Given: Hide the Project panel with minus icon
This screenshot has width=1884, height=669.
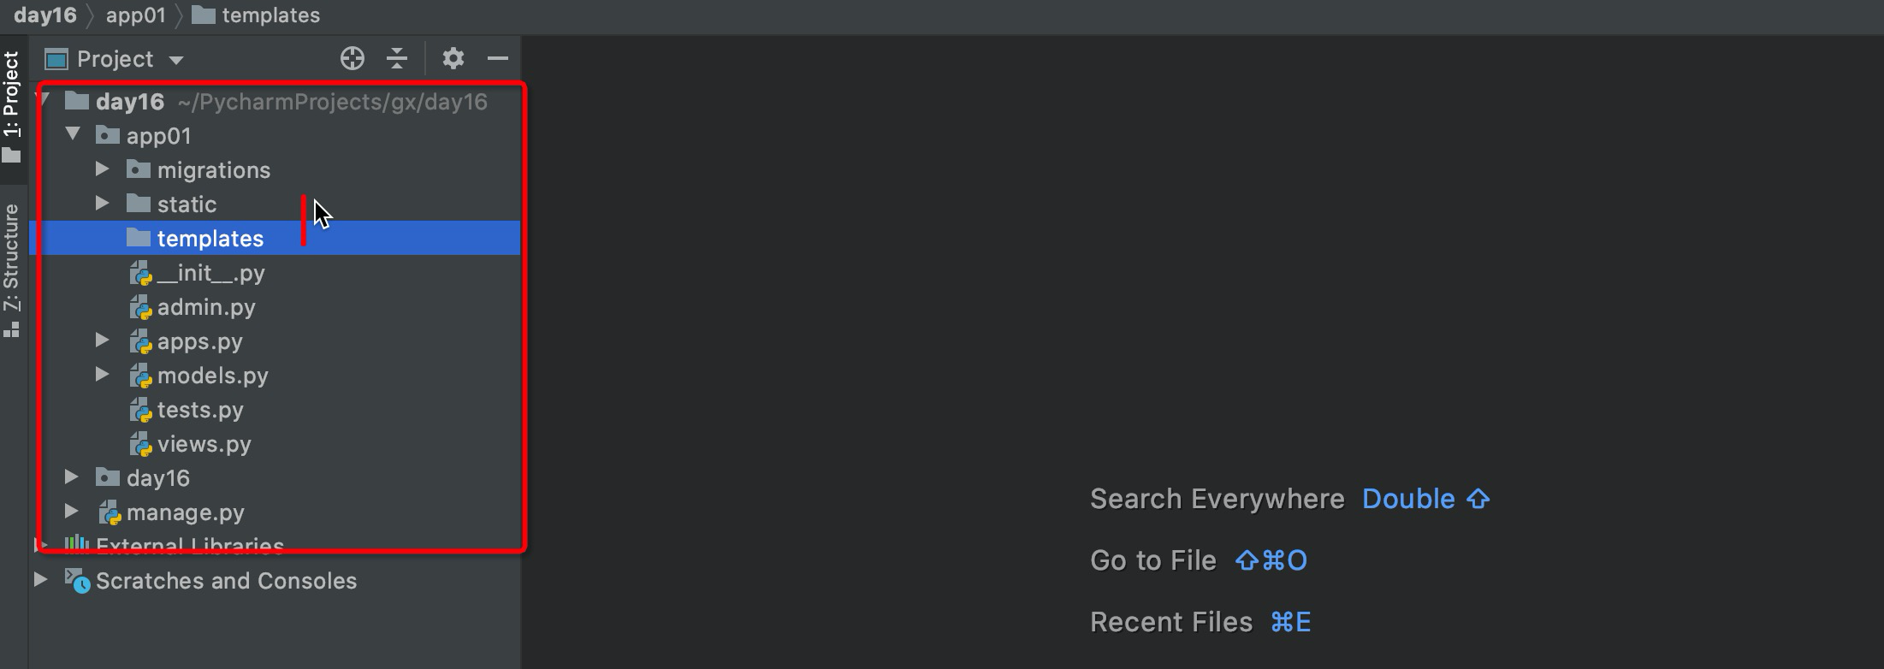Looking at the screenshot, I should (498, 58).
